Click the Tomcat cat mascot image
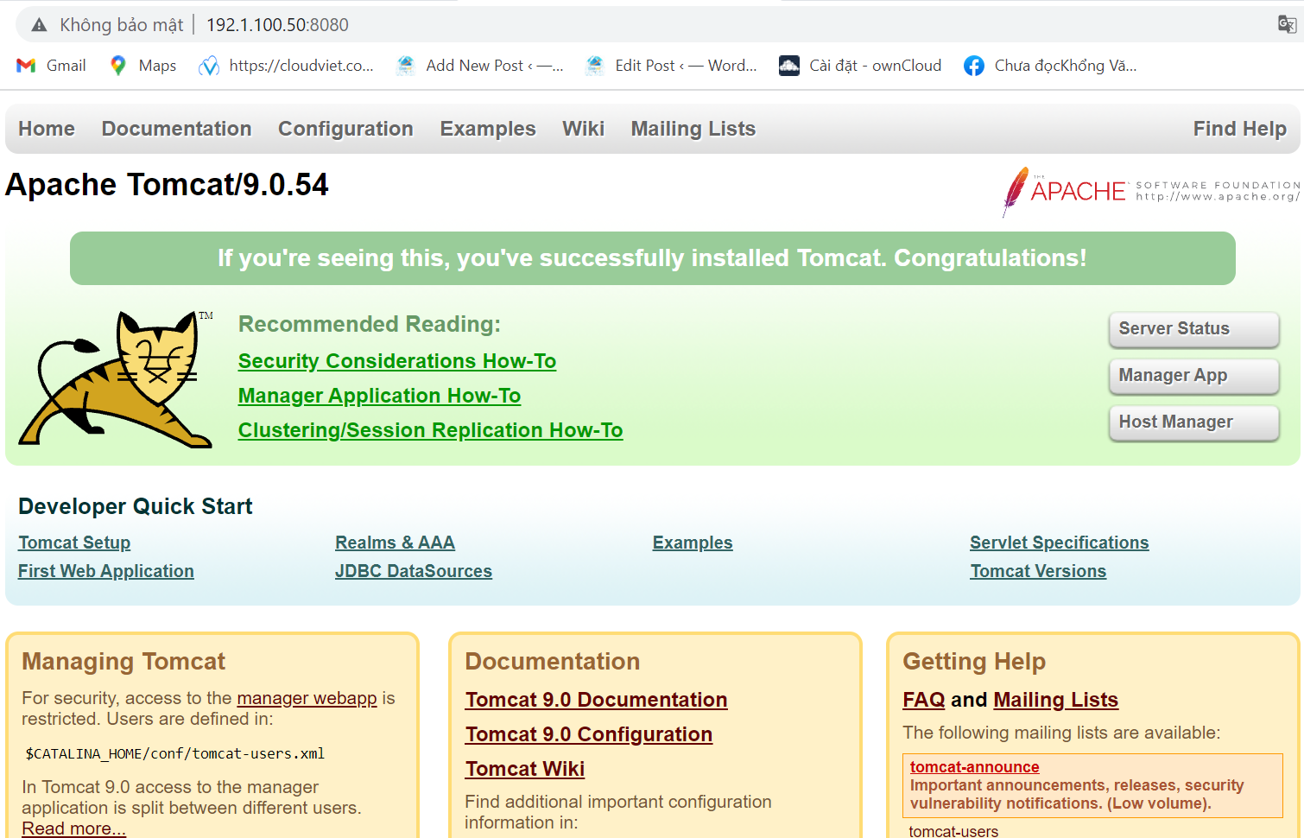 [117, 378]
